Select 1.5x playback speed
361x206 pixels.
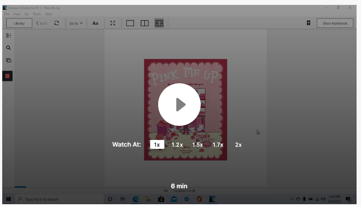tap(197, 145)
